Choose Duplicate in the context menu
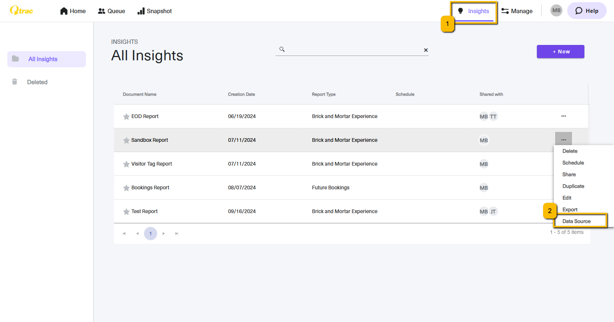Viewport: 614px width, 322px height. tap(573, 186)
